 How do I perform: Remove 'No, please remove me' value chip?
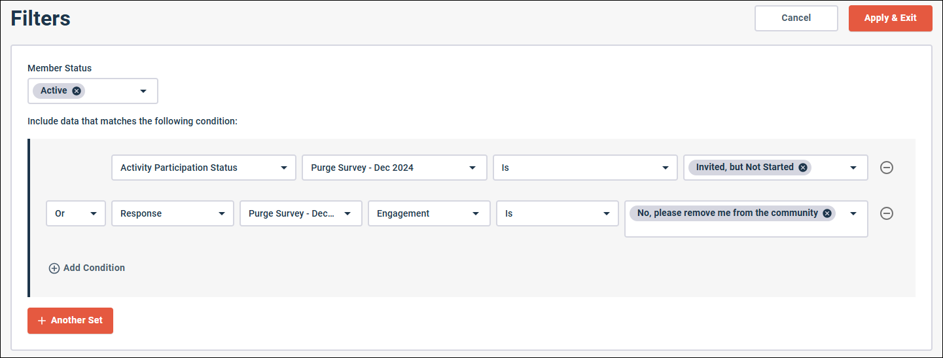click(827, 213)
